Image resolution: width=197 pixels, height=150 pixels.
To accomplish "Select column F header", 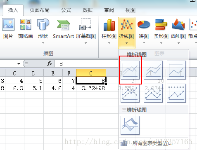I will click(69, 73).
